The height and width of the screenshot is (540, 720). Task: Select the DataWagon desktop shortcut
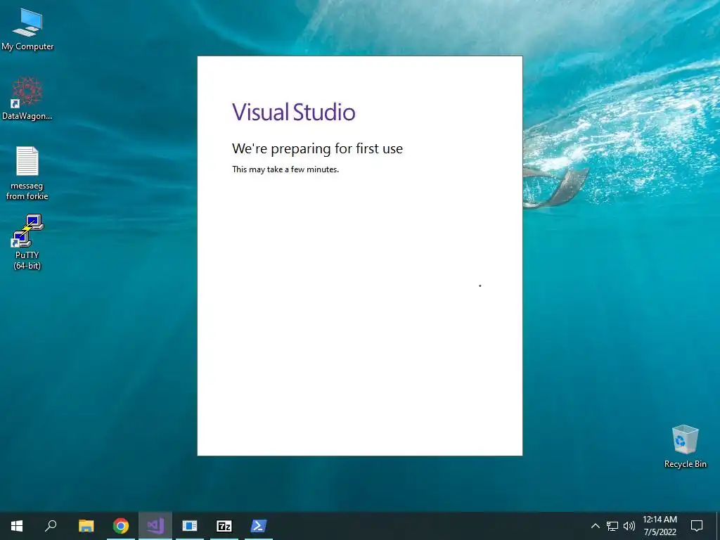point(27,98)
